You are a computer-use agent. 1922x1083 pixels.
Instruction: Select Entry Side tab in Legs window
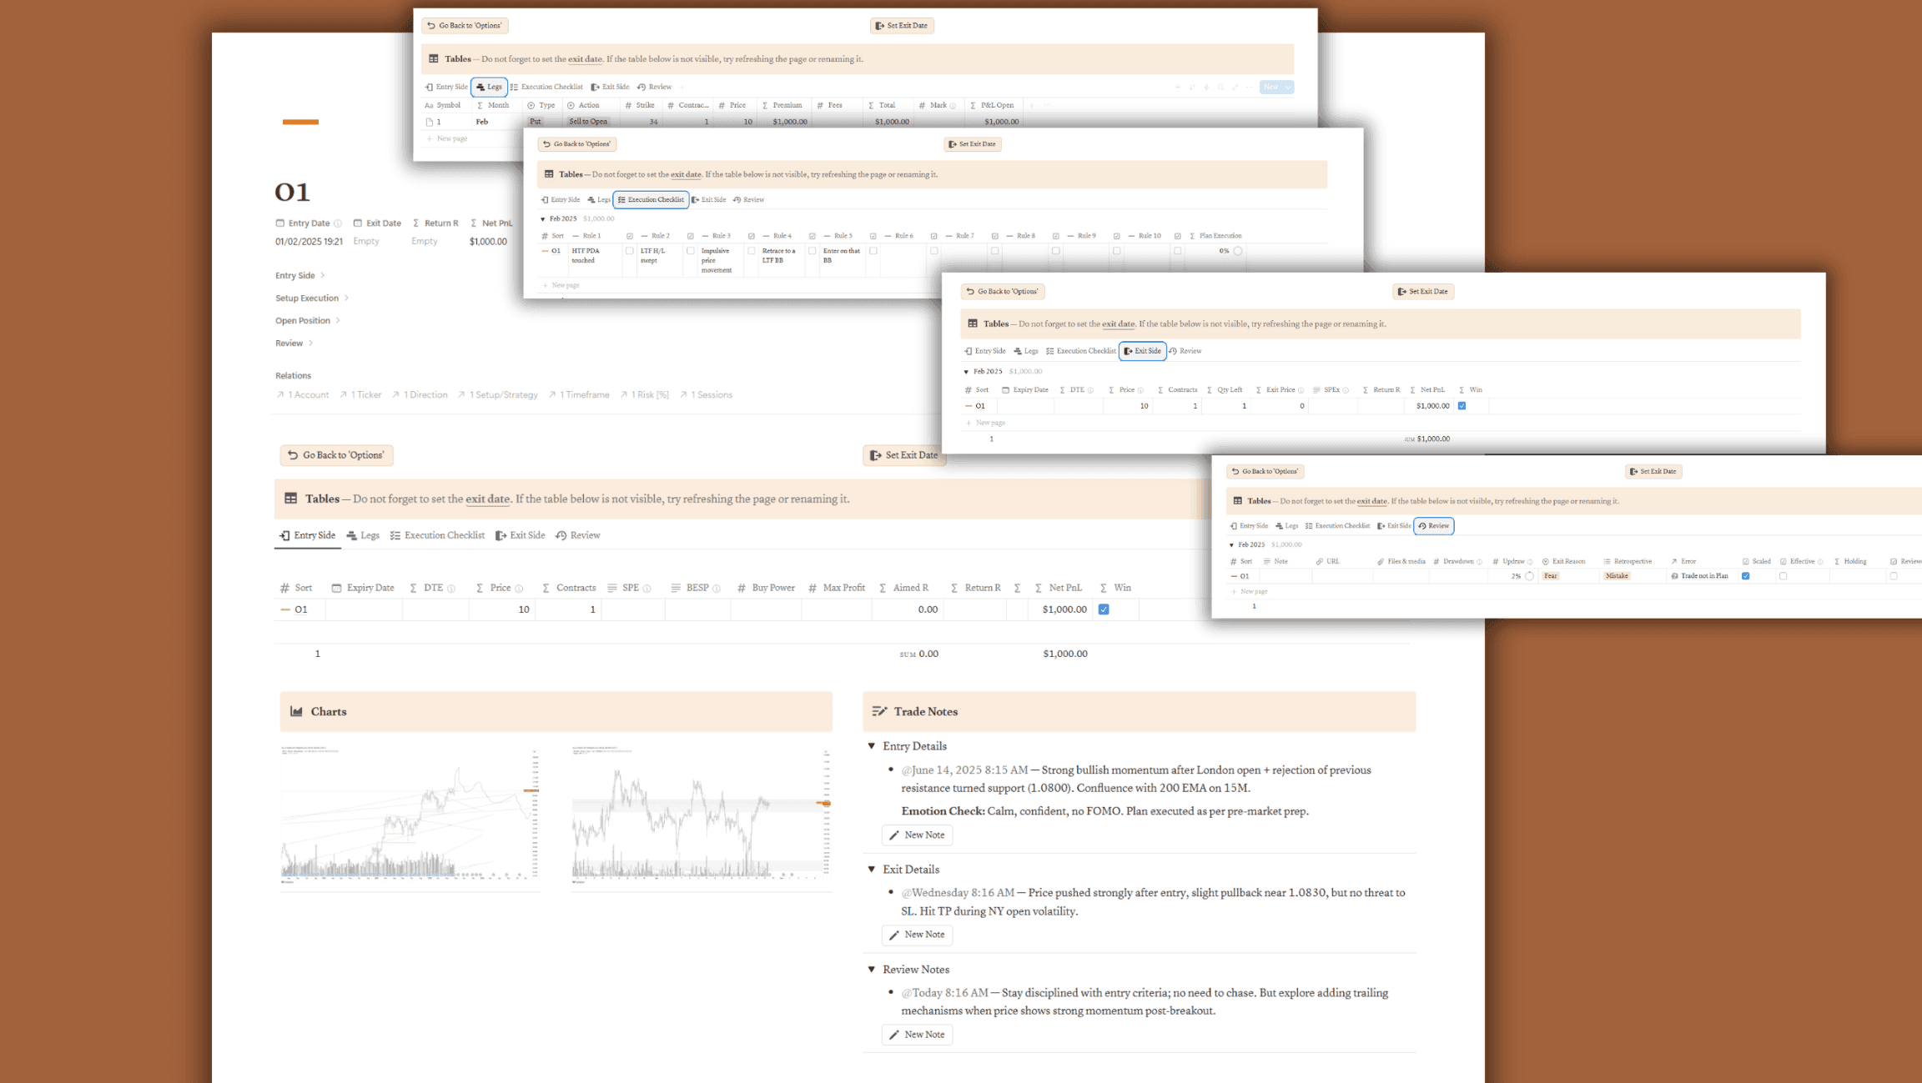pos(446,87)
